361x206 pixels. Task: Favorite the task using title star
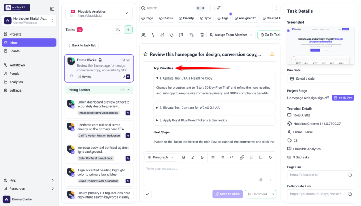pyautogui.click(x=146, y=55)
